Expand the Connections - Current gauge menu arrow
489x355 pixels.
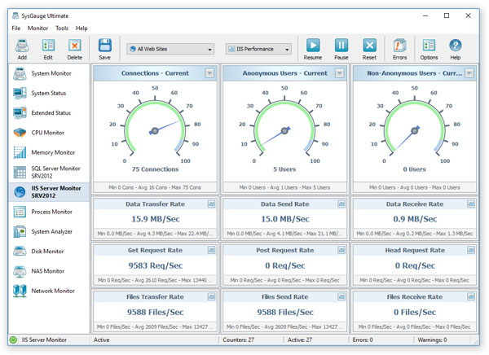[209, 73]
